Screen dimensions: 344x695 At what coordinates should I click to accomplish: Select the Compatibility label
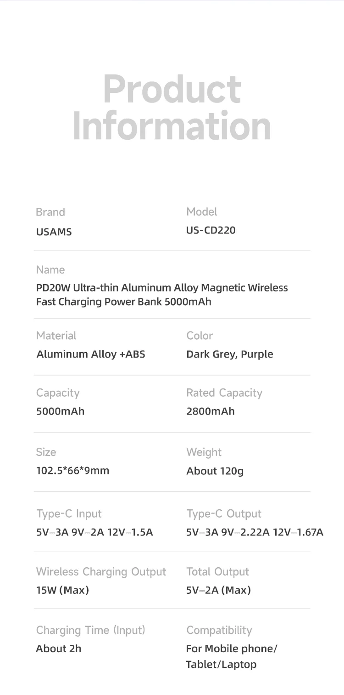point(219,630)
